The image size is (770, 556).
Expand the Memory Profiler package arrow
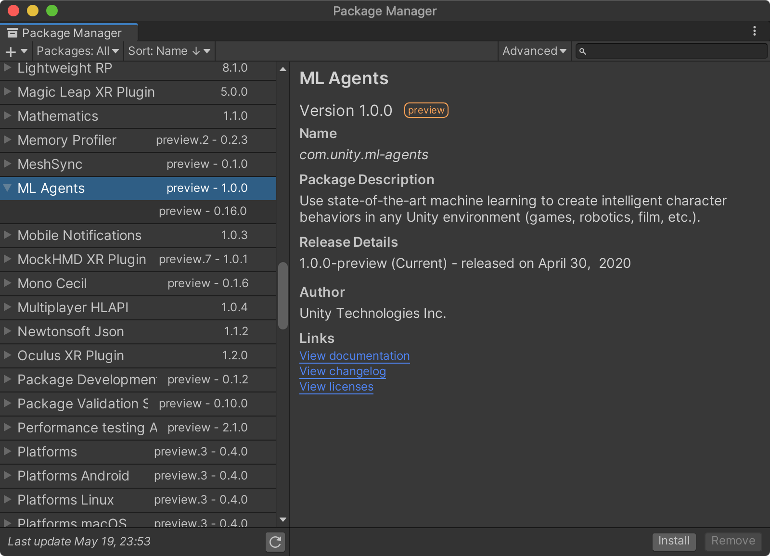pos(7,139)
